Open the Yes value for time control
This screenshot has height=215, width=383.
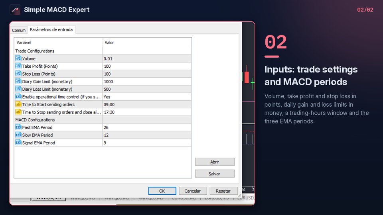click(x=147, y=97)
